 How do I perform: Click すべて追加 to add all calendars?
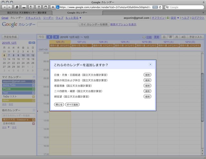click(x=72, y=105)
